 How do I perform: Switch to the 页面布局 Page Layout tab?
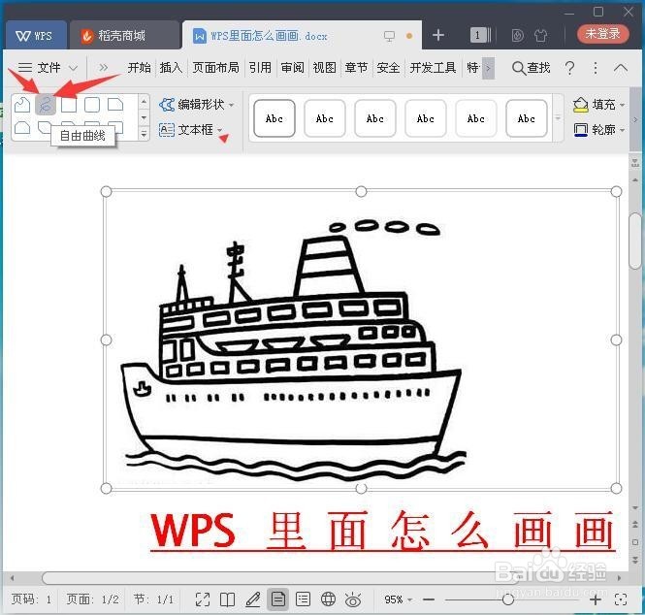(x=215, y=68)
